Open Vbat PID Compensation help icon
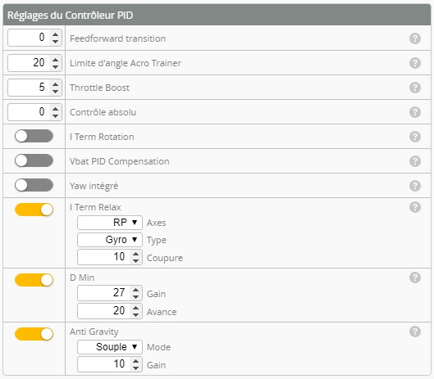This screenshot has height=379, width=434. point(415,161)
